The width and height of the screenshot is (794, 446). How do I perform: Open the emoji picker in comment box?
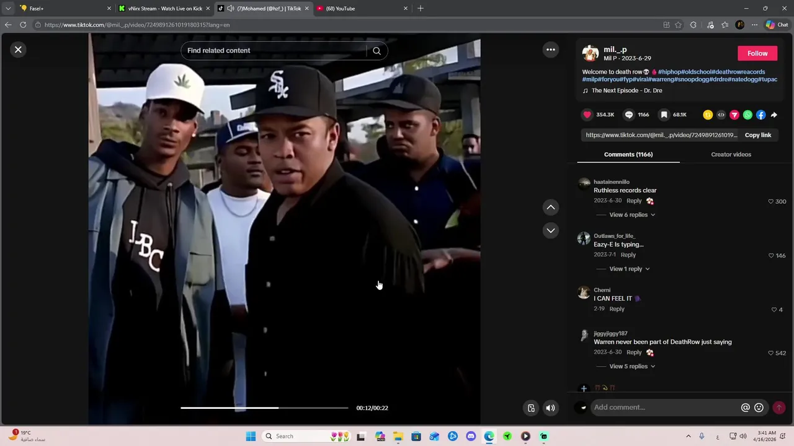(x=759, y=408)
